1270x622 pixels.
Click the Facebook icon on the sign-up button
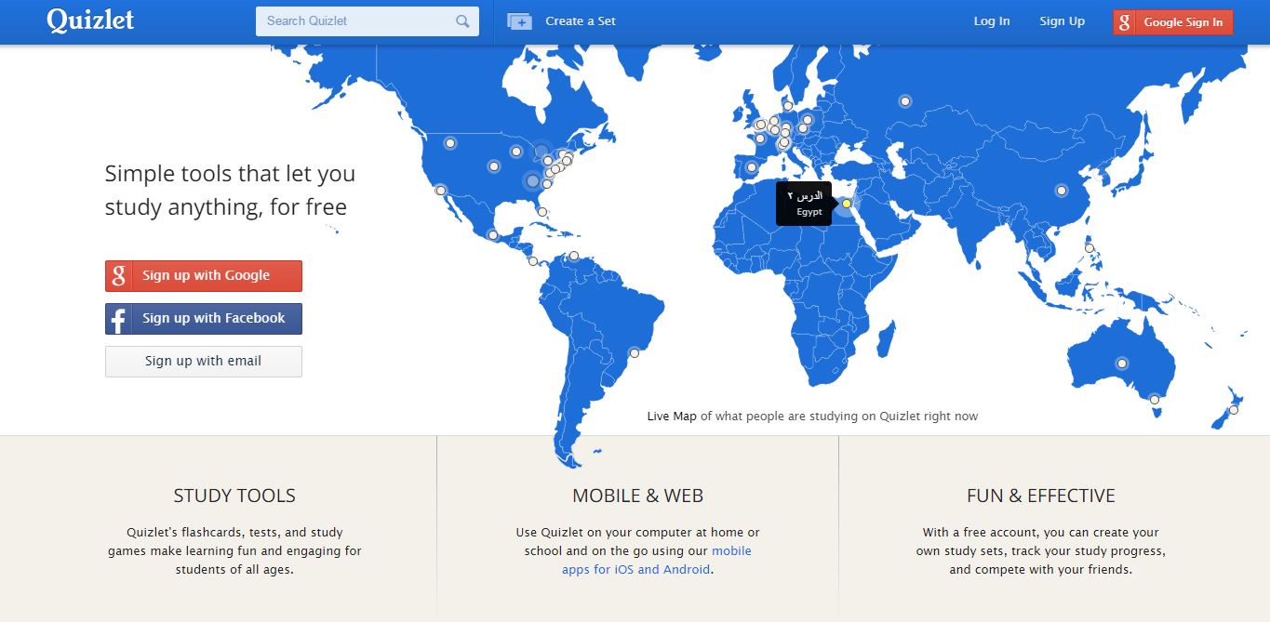[119, 319]
